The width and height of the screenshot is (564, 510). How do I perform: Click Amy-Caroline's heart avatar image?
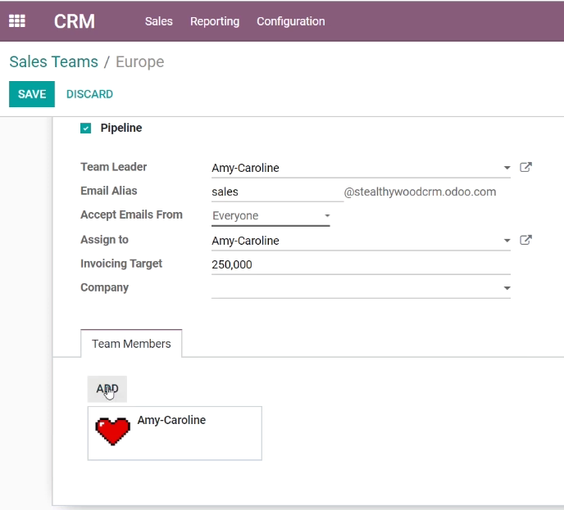click(112, 431)
